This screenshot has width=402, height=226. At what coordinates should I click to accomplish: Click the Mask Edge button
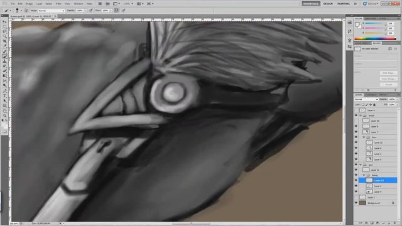(388, 73)
